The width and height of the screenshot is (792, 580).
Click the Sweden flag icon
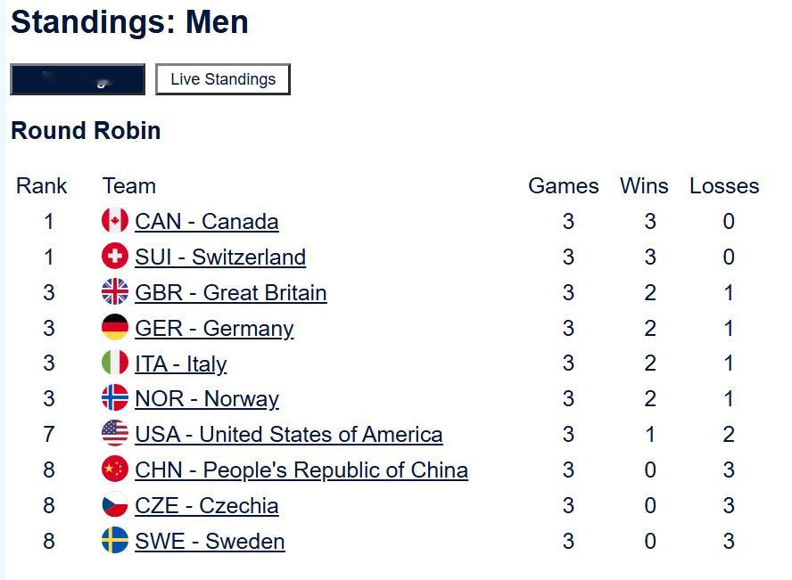(115, 541)
